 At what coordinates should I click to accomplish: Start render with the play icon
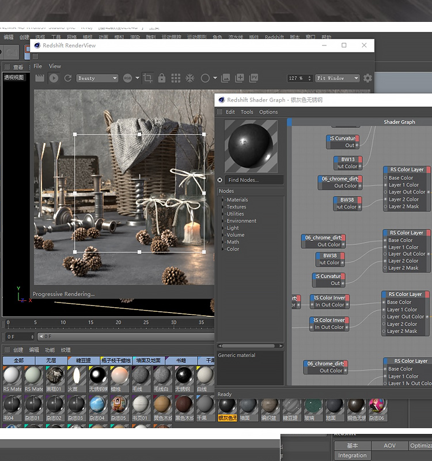point(54,78)
